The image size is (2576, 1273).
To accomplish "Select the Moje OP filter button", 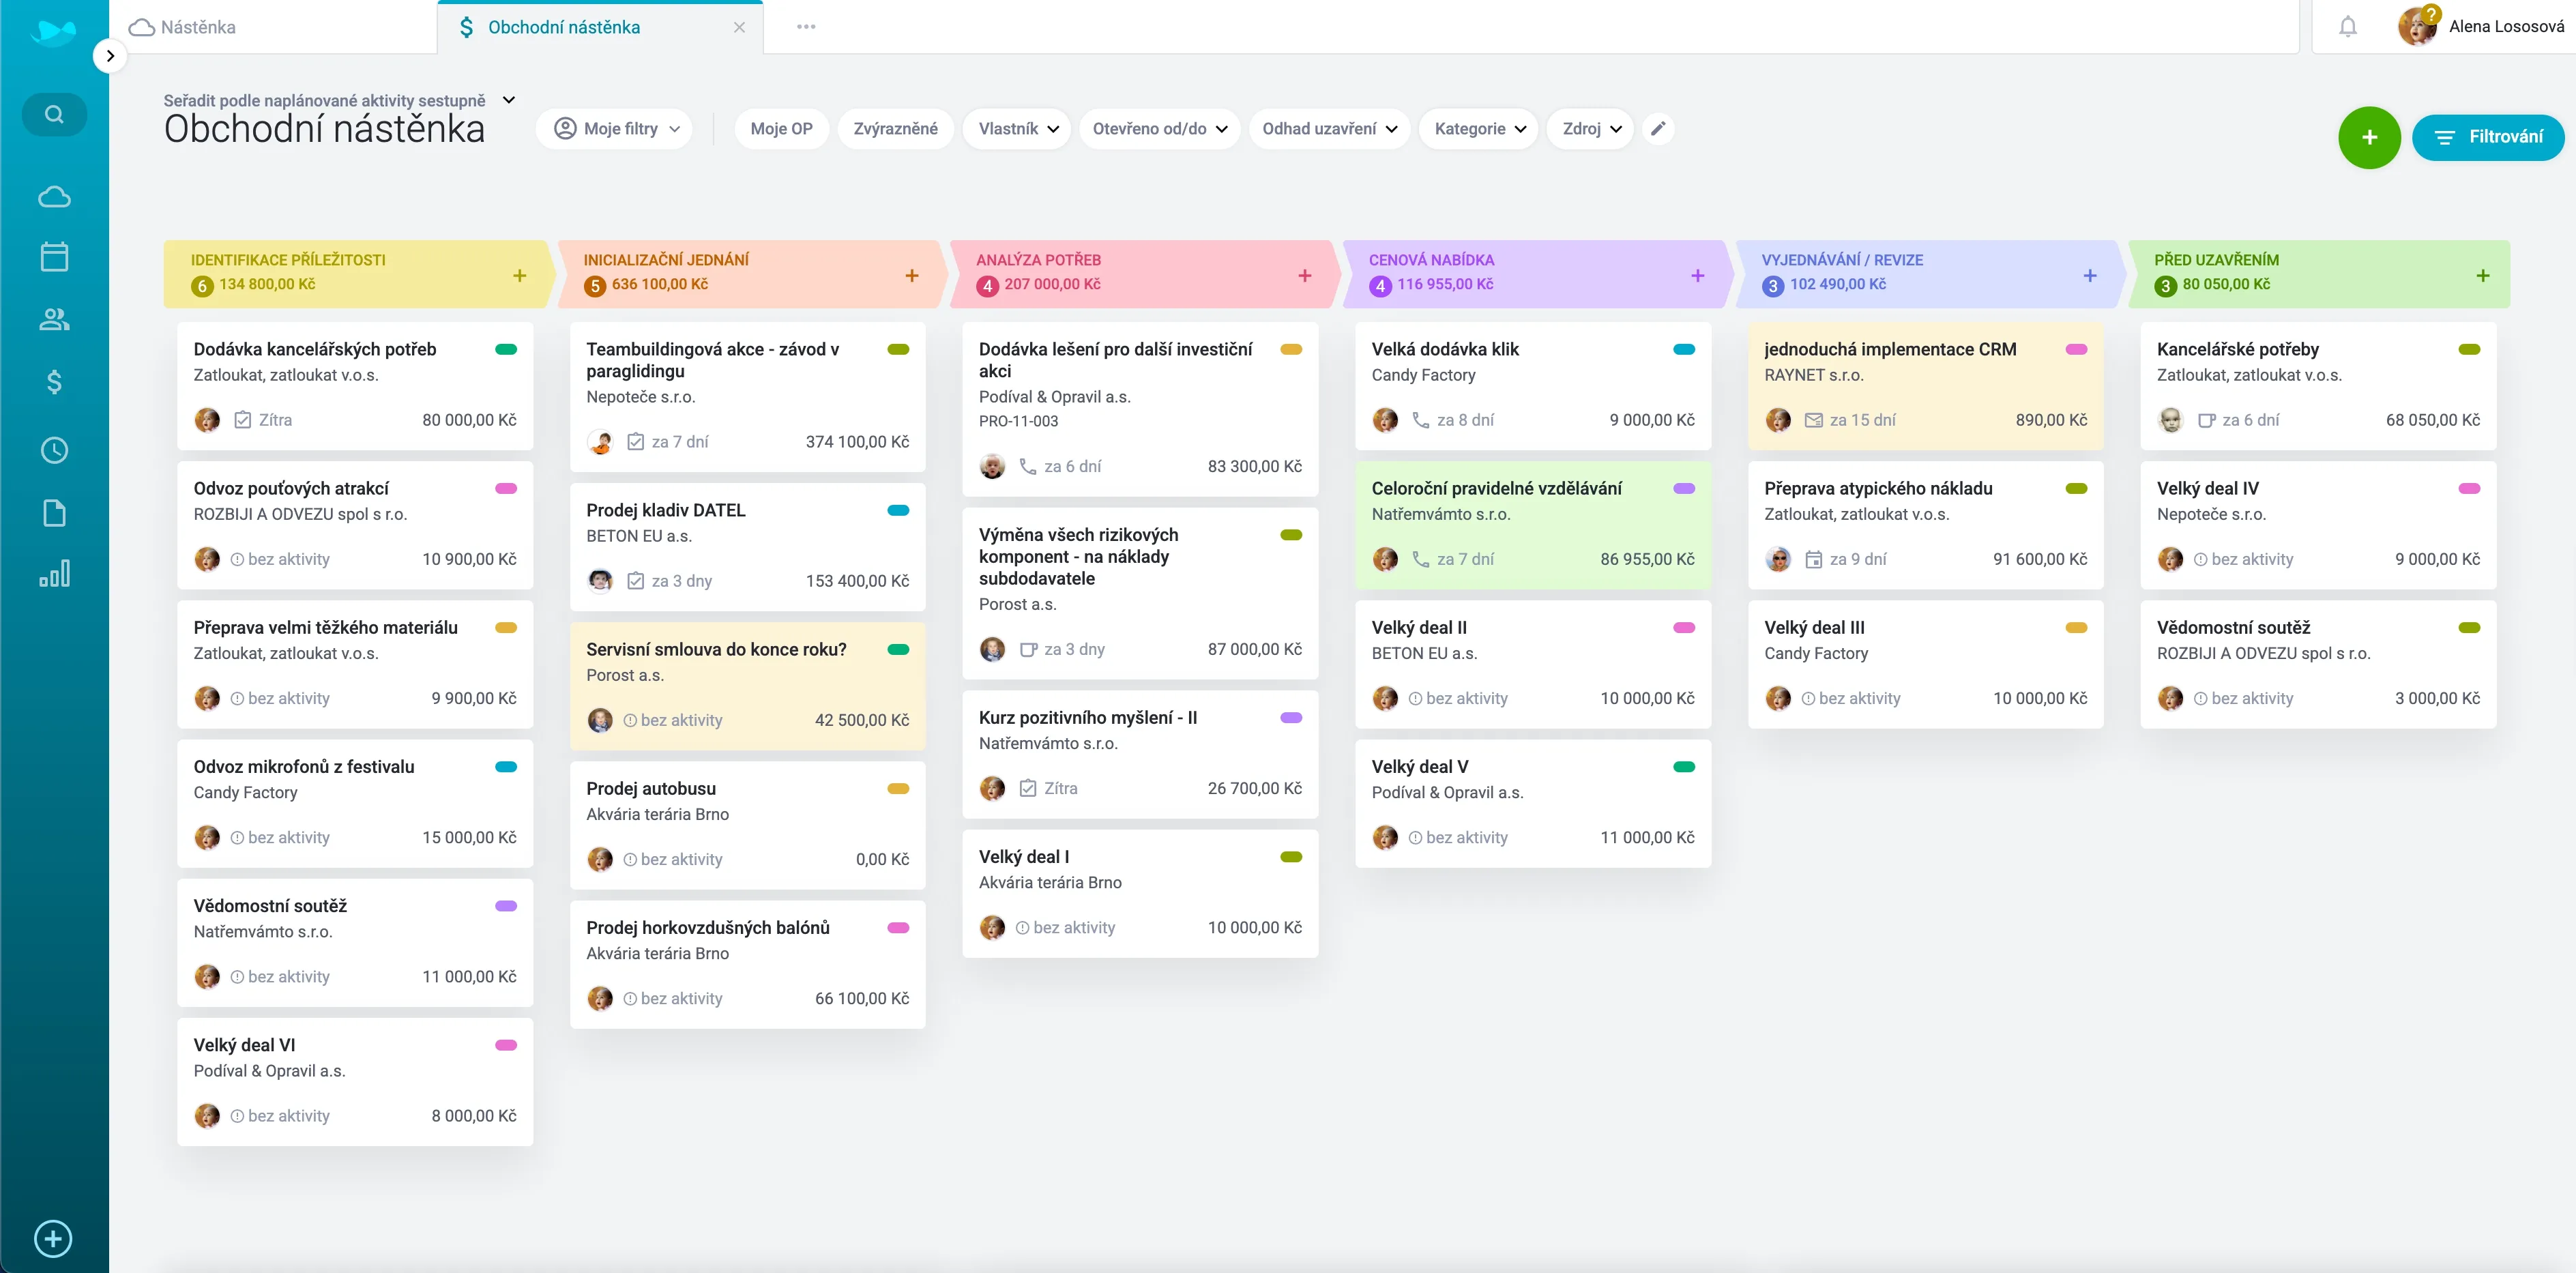I will click(781, 128).
